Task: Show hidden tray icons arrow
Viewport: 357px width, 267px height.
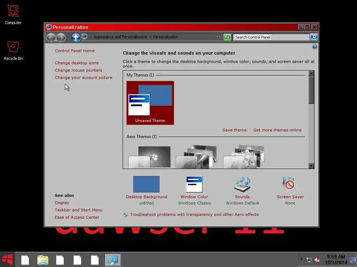Action: point(301,259)
